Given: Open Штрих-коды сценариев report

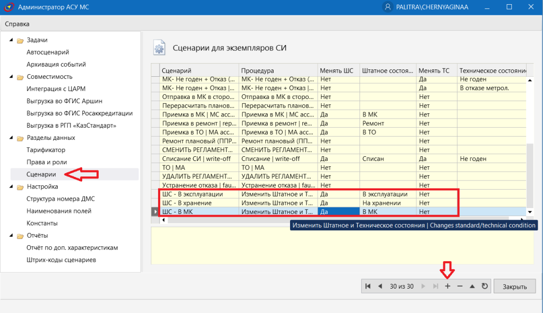Looking at the screenshot, I should [62, 260].
